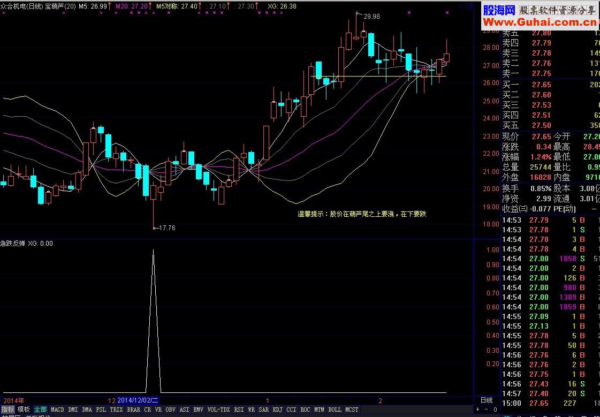The height and width of the screenshot is (417, 600).
Task: Click the 0 reset button beside indicator tabs
Action: pyautogui.click(x=495, y=410)
